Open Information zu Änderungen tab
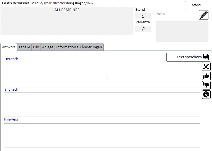Viewport: 212px width, 151px height. click(79, 47)
